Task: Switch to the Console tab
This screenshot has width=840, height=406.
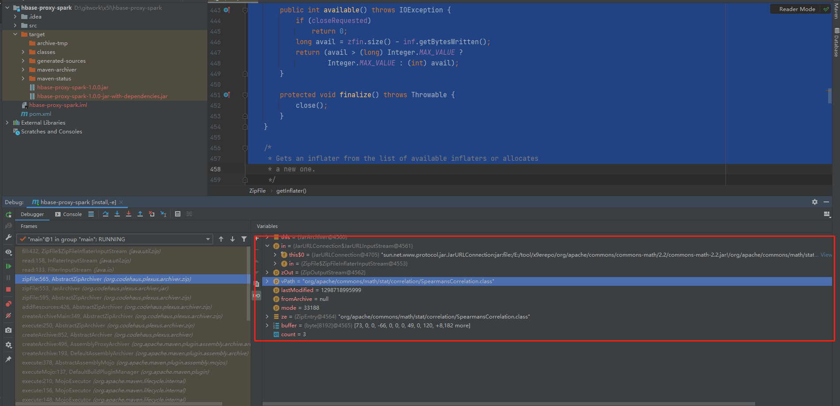Action: pyautogui.click(x=72, y=214)
